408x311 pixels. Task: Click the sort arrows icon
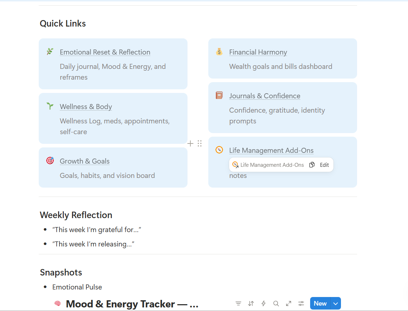pos(251,303)
